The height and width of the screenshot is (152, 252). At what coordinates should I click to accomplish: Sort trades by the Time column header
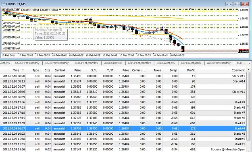point(13,70)
